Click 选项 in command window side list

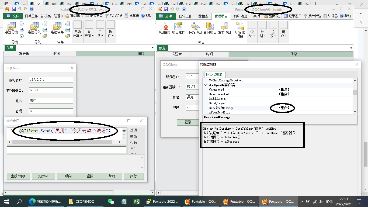134,130
